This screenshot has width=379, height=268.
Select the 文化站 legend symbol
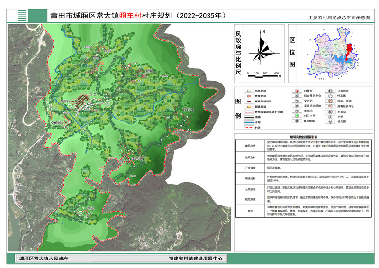[x=297, y=101]
